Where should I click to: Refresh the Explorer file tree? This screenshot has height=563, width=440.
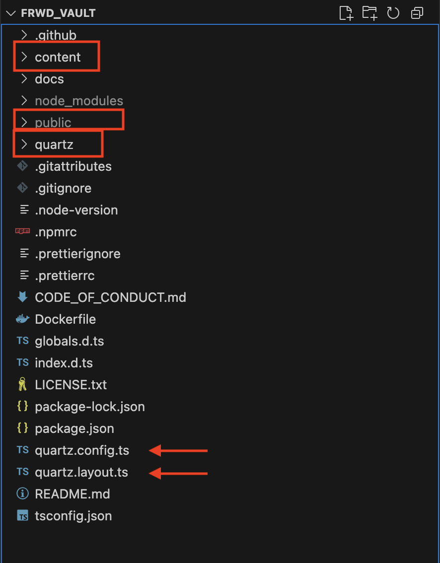[x=393, y=13]
